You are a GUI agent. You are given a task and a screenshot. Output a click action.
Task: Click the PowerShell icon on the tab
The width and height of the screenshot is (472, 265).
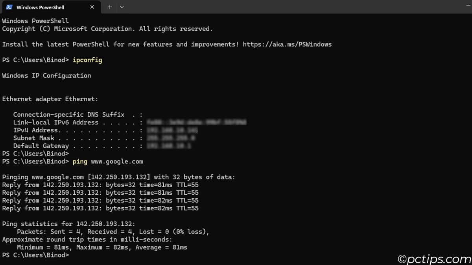[x=9, y=7]
